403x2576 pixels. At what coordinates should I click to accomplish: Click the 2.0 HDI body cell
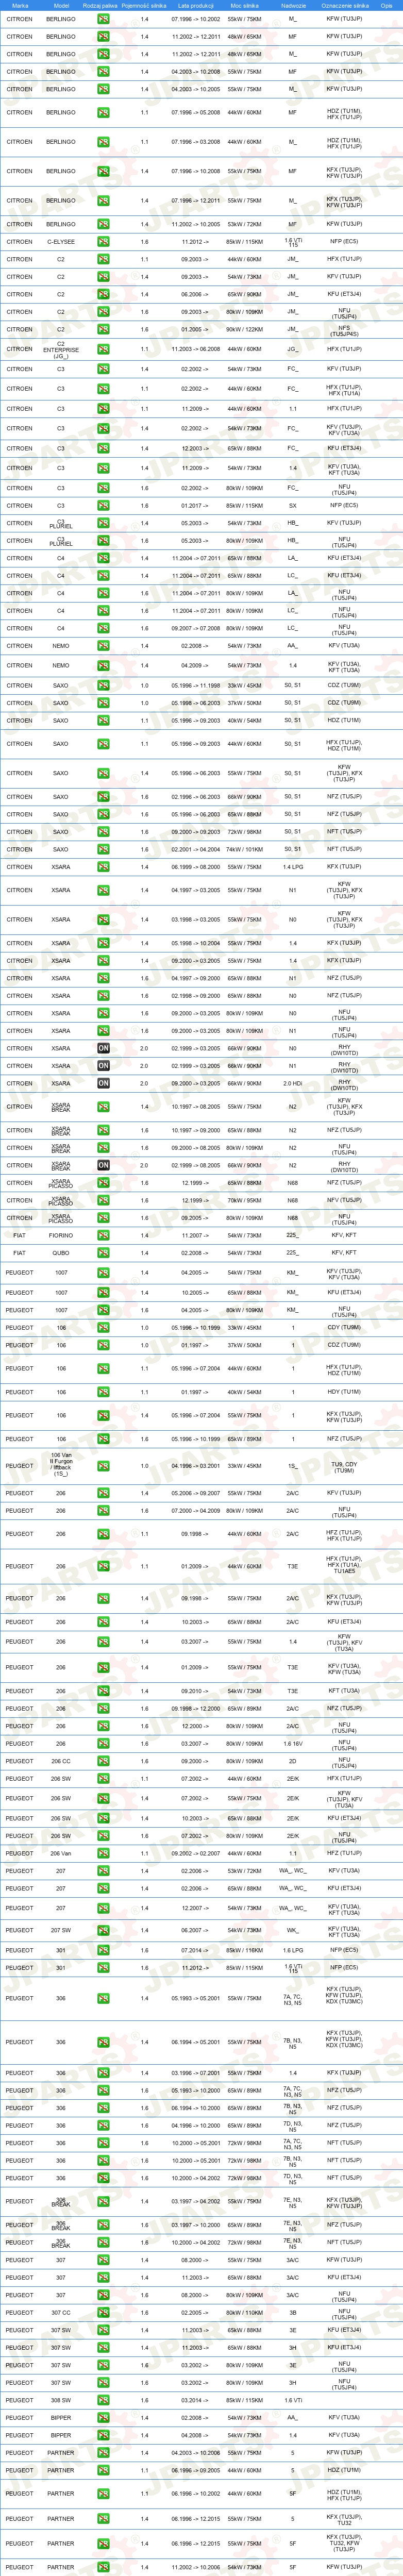(293, 1083)
